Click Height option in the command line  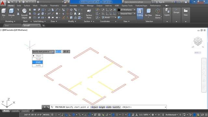tap(102, 107)
